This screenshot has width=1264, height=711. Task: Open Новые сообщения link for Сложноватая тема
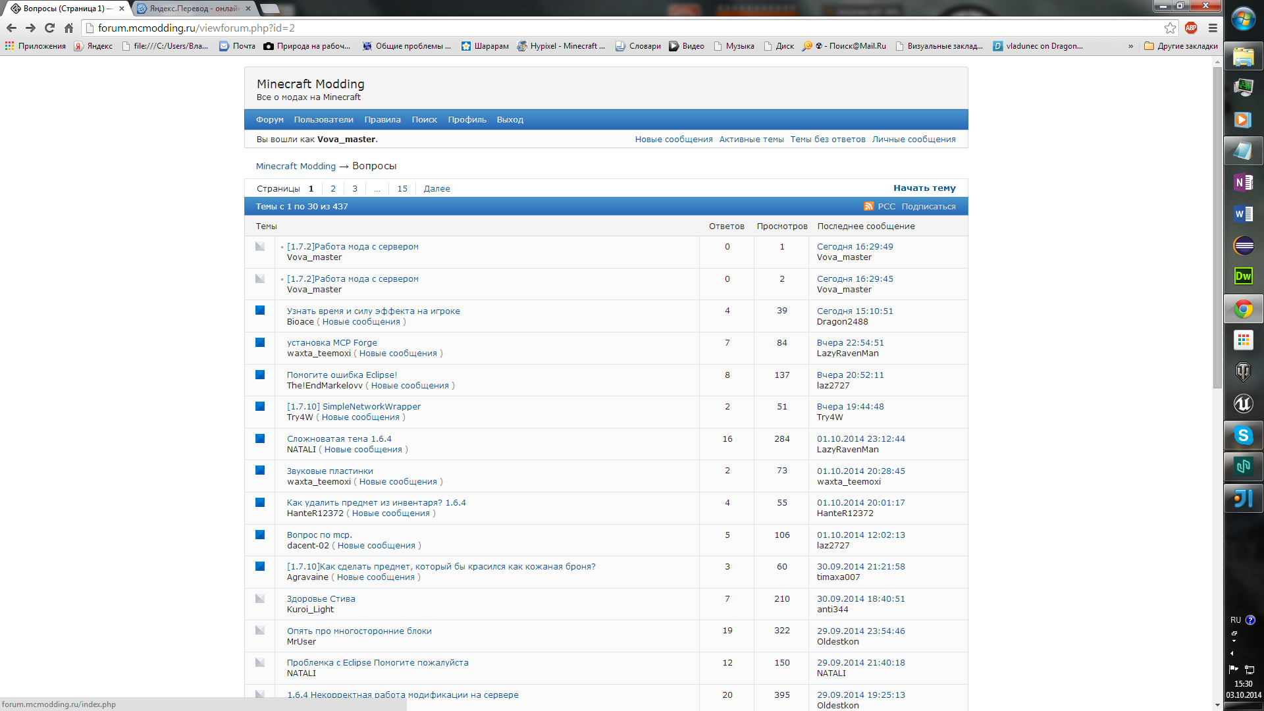pos(363,450)
